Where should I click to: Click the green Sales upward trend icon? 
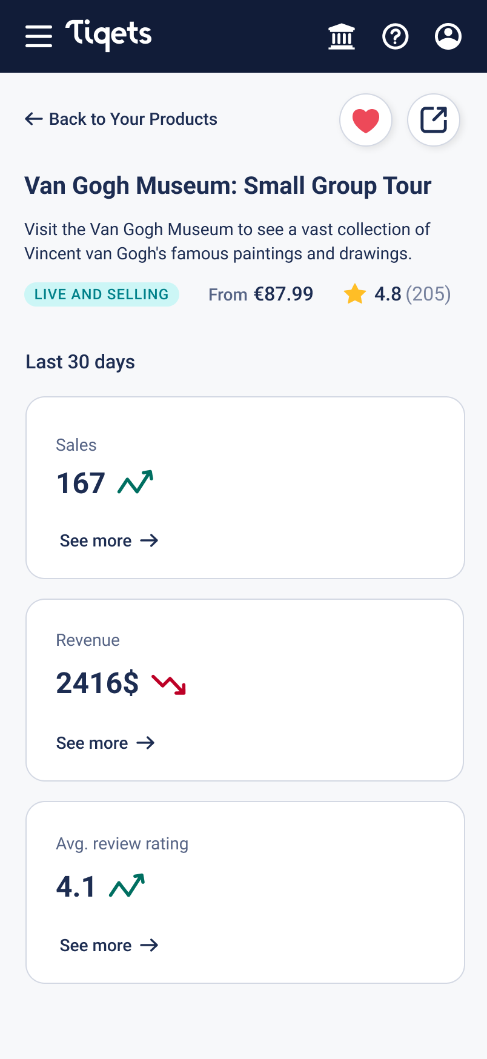point(136,482)
